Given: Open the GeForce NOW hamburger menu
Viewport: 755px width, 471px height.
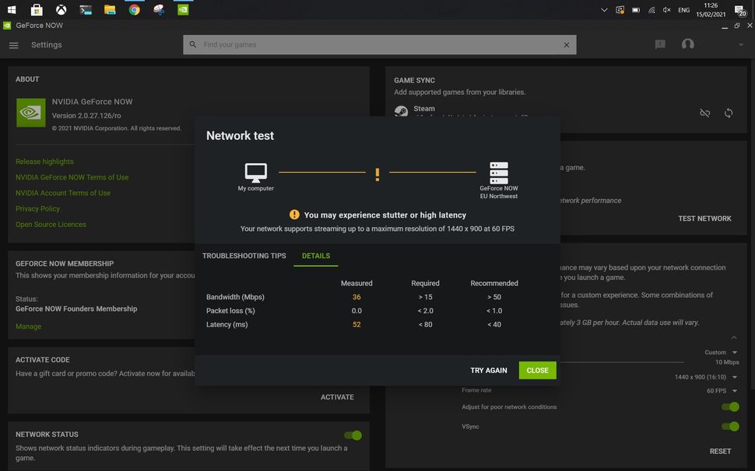Looking at the screenshot, I should (13, 44).
